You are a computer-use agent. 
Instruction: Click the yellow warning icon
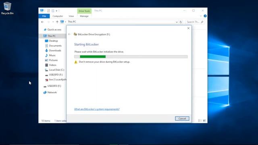point(76,62)
